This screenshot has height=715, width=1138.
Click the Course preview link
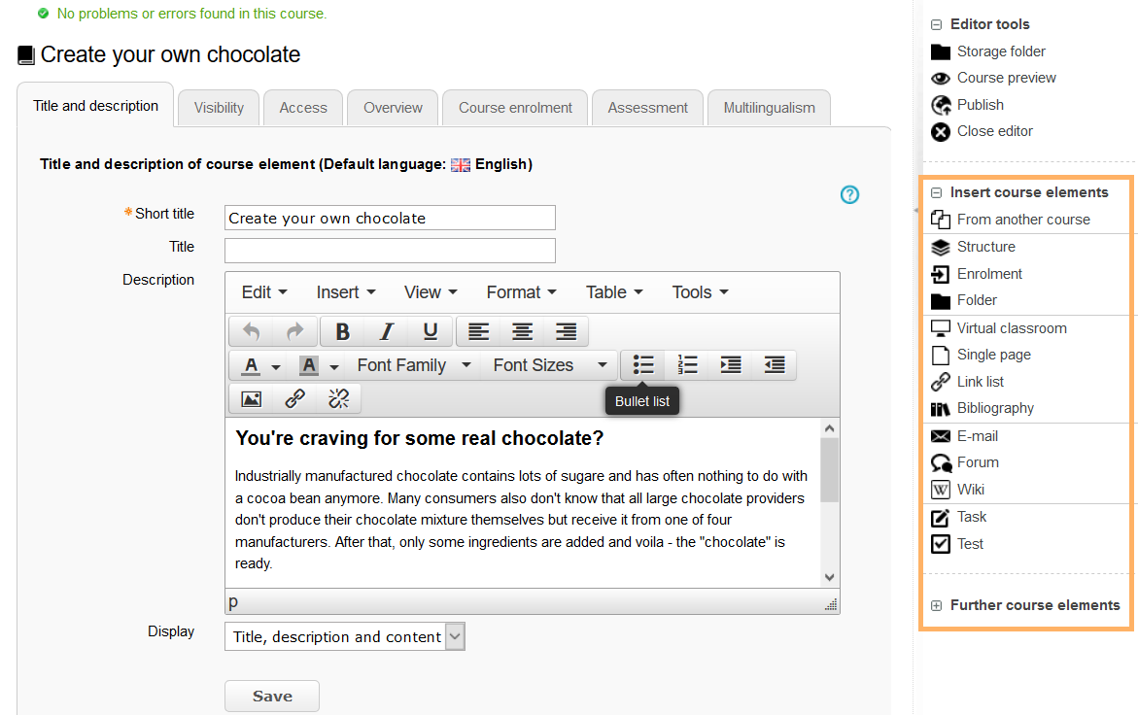point(1006,78)
